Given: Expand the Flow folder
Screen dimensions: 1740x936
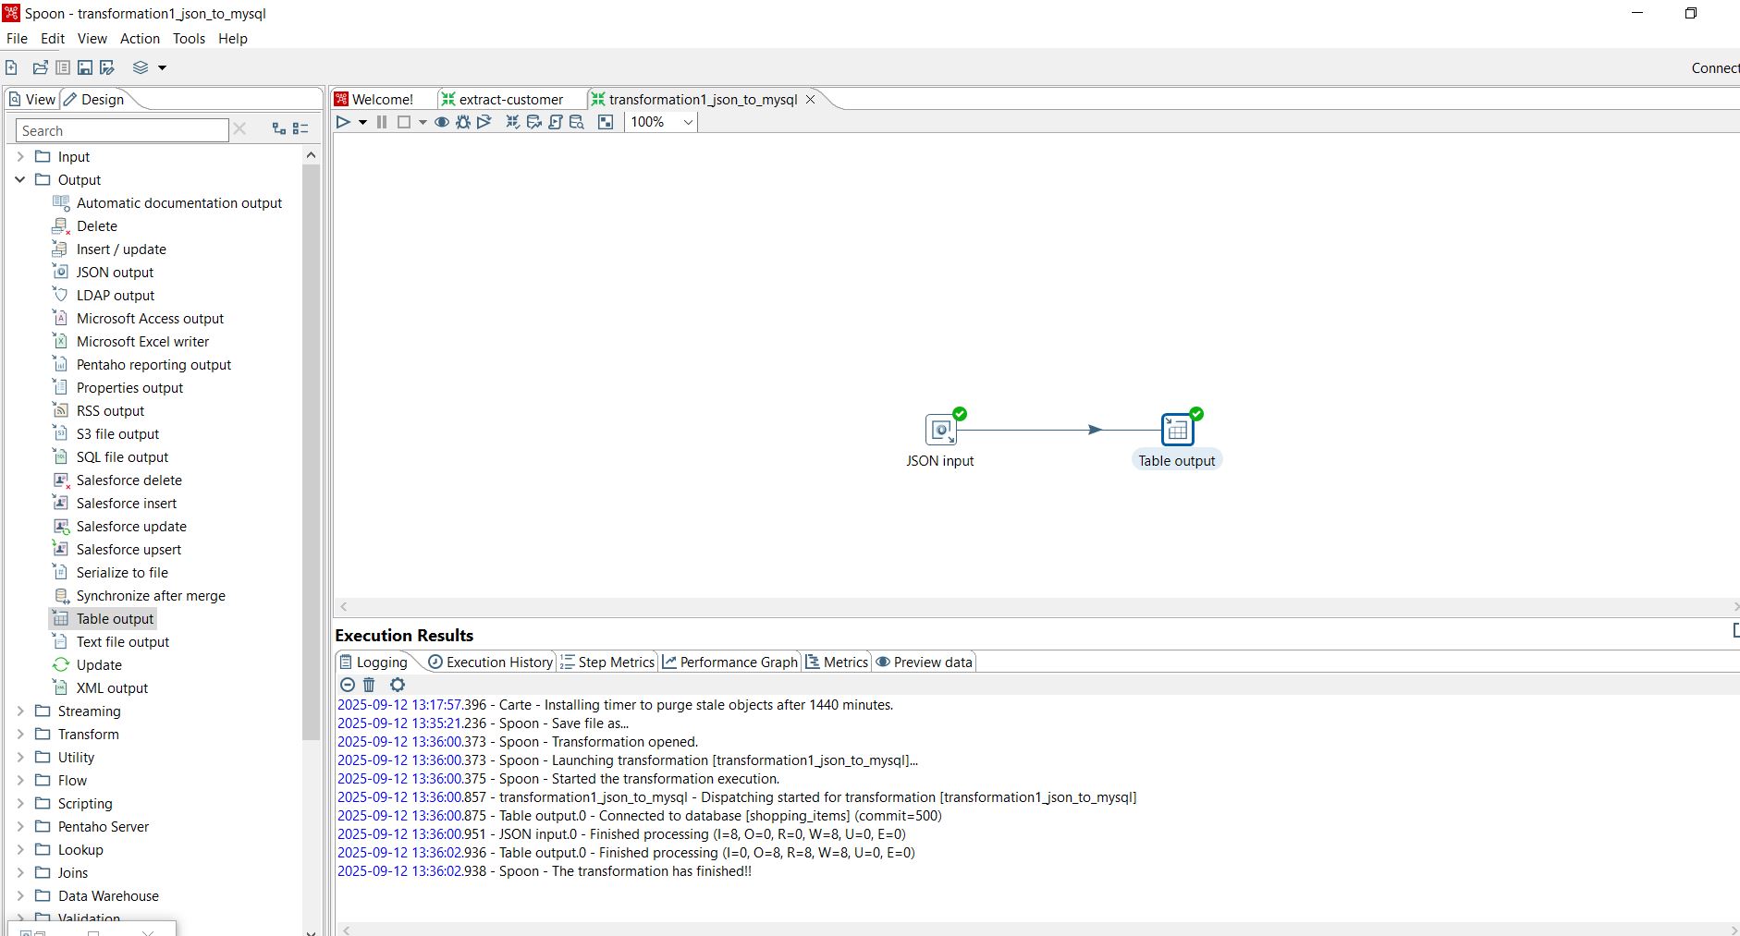Looking at the screenshot, I should (x=20, y=780).
